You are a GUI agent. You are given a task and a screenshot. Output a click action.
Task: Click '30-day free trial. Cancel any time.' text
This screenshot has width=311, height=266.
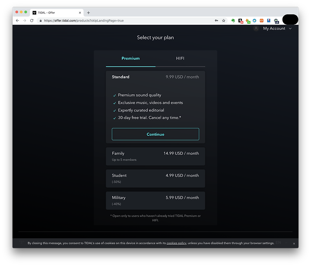(x=149, y=118)
